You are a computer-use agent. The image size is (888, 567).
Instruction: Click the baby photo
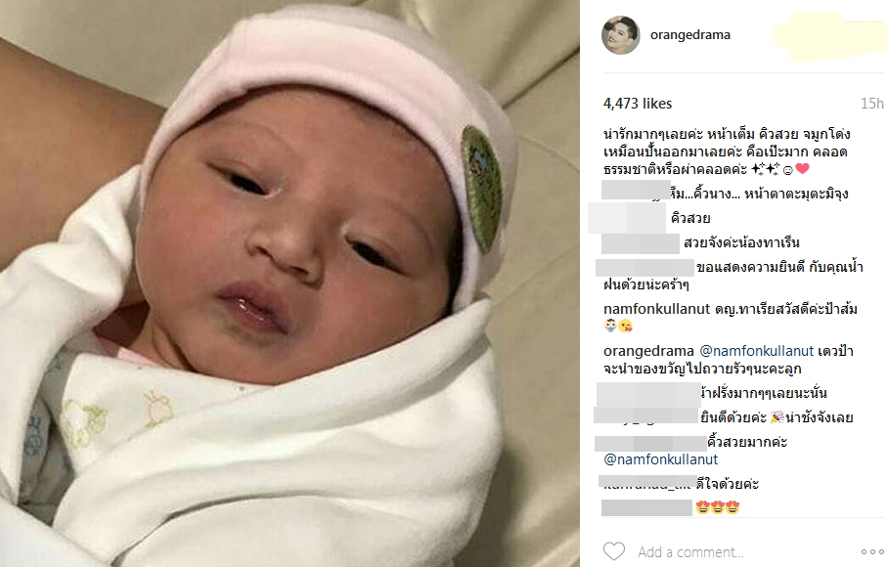[x=289, y=283]
